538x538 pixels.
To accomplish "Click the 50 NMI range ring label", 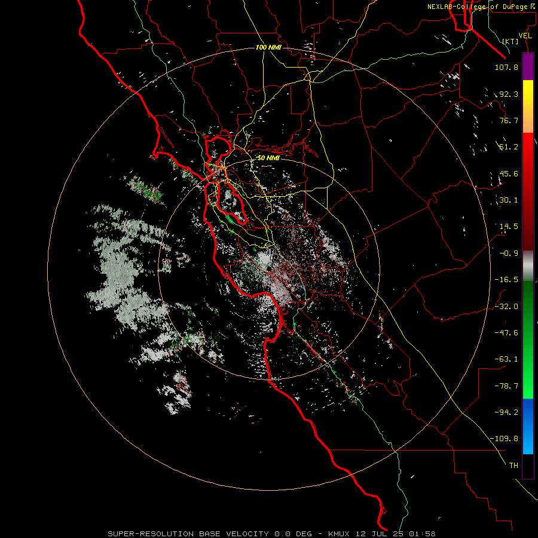I will pos(268,158).
